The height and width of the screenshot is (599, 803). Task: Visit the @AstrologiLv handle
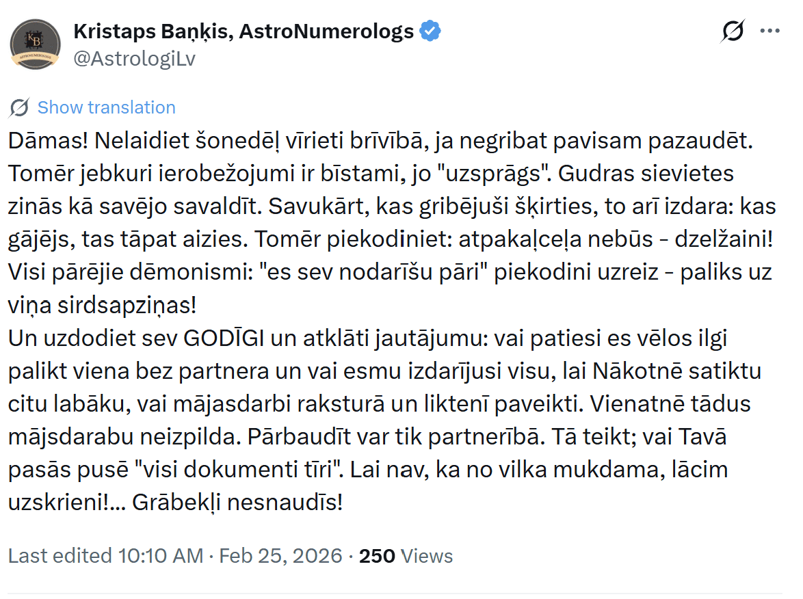click(x=134, y=59)
